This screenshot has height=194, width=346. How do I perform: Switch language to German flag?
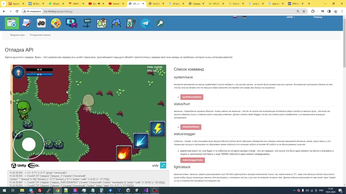coord(244,17)
